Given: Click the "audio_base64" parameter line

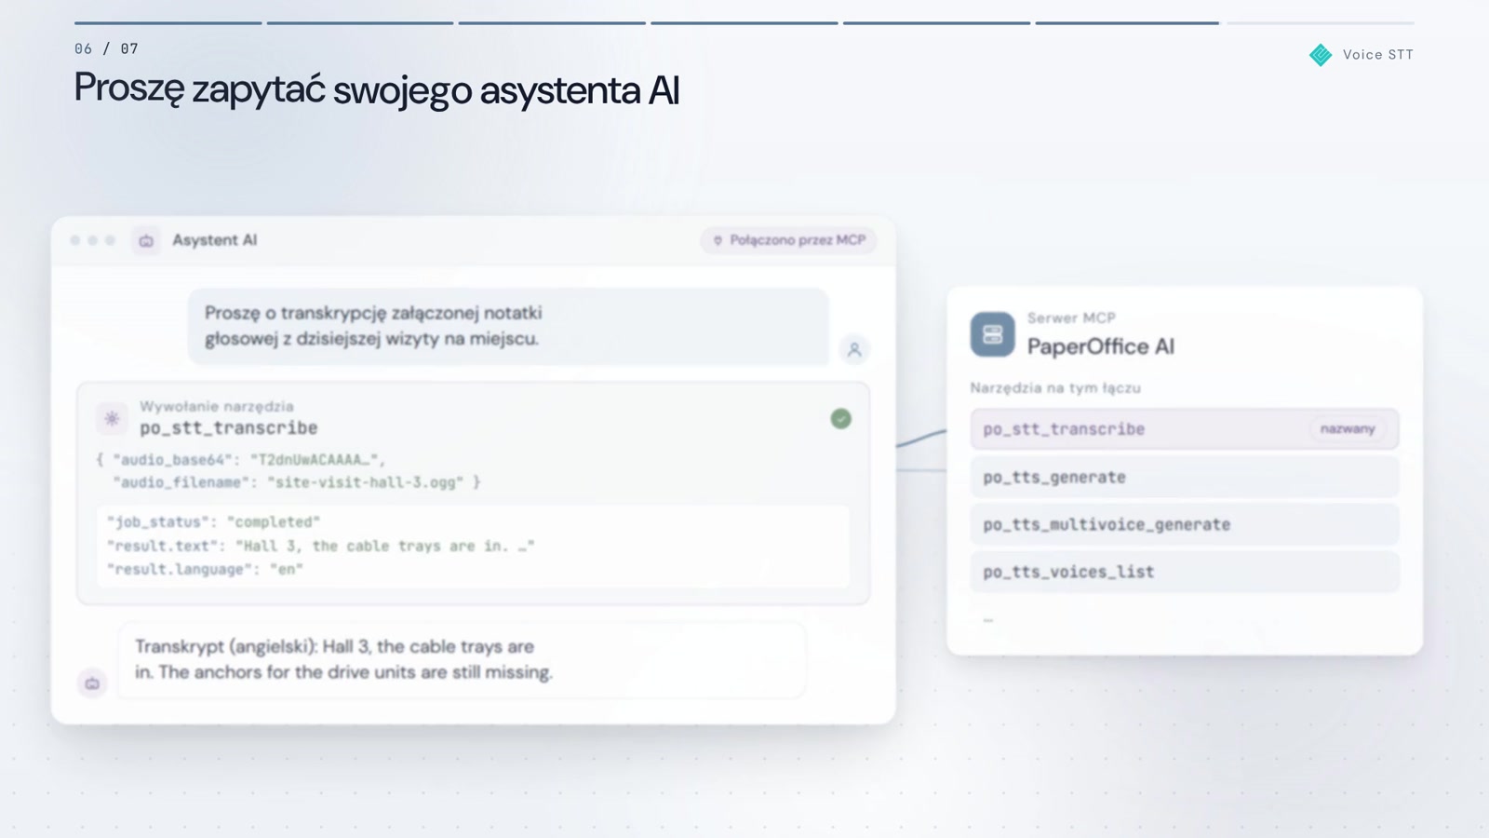Looking at the screenshot, I should 241,459.
